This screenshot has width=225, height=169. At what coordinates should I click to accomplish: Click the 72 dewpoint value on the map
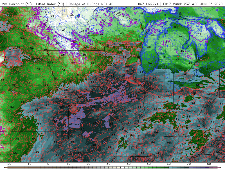click(115, 98)
